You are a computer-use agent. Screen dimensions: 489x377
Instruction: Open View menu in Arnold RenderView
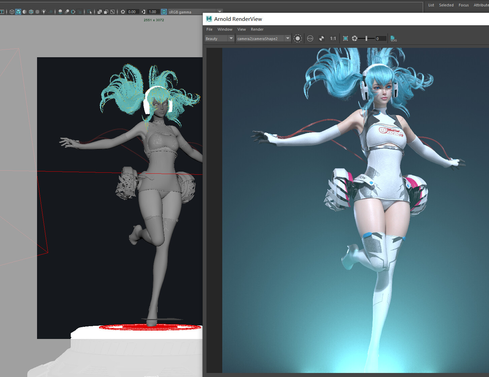[x=241, y=29]
